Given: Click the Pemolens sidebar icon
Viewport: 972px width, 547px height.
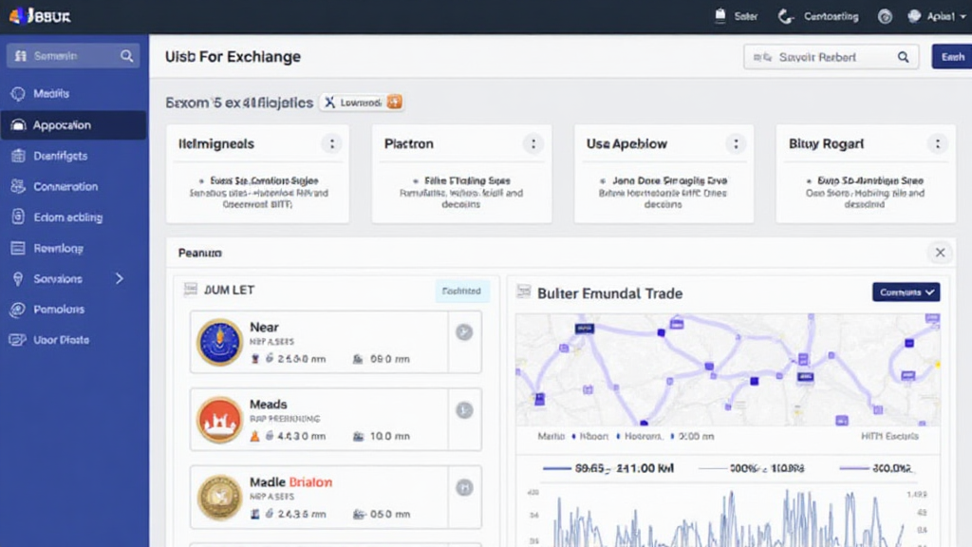Looking at the screenshot, I should [17, 310].
